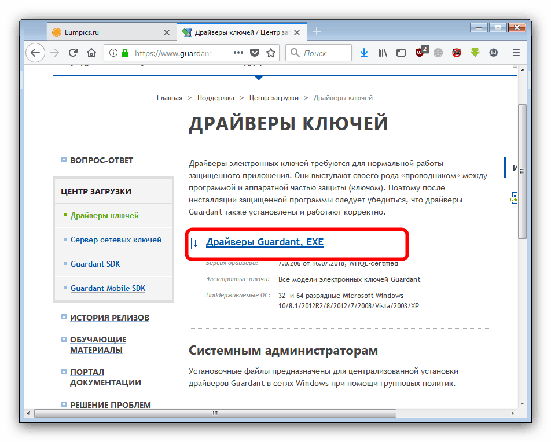Viewport: 551px width, 442px height.
Task: Click the vertical page scrollbar thumb
Action: [522, 171]
